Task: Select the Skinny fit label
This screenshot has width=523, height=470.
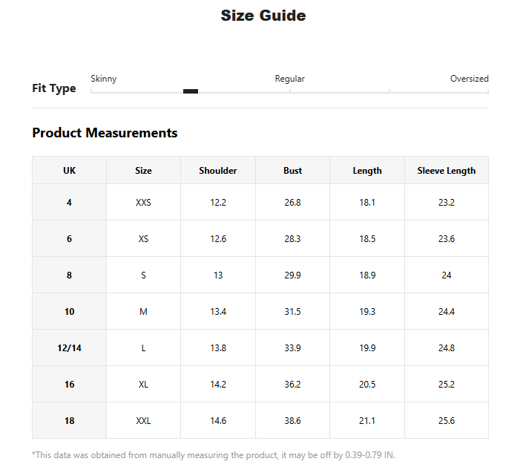Action: pos(104,79)
